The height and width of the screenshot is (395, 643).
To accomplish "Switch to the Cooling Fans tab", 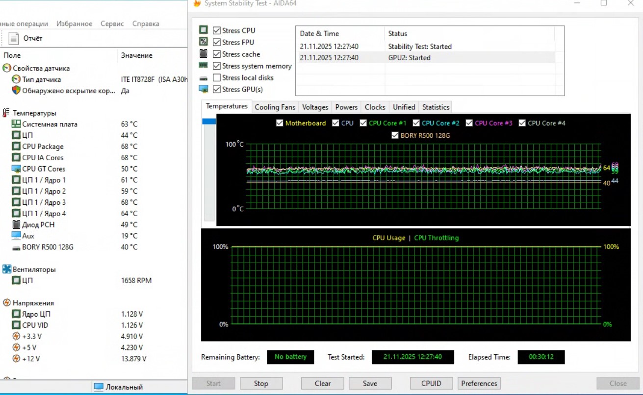I will (275, 107).
